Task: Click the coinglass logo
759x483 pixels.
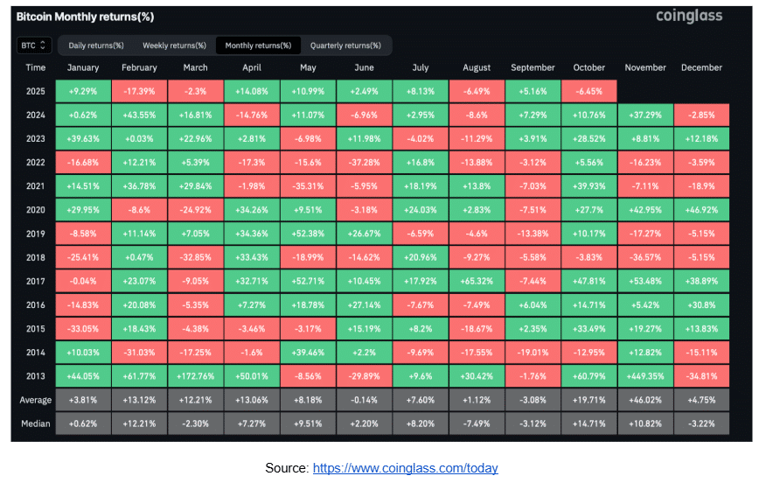Action: [x=689, y=17]
